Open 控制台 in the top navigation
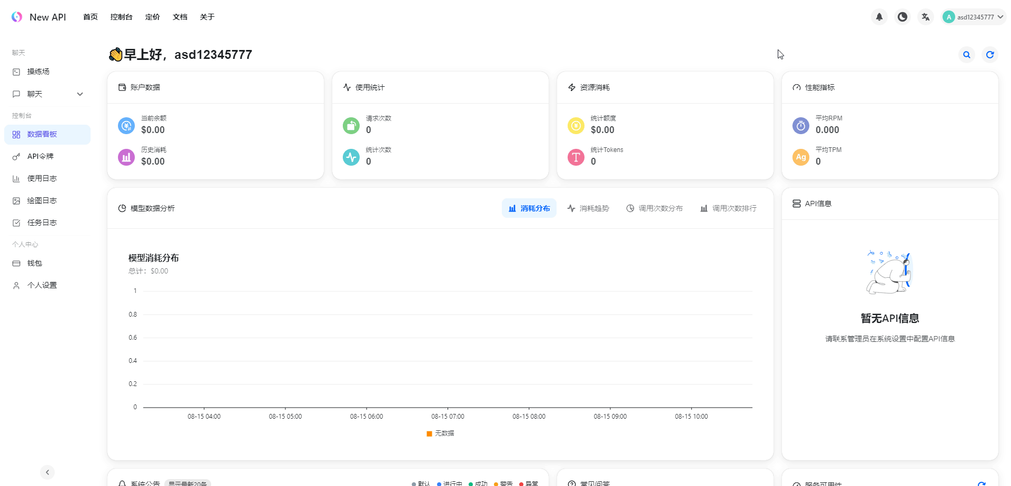The width and height of the screenshot is (1011, 486). coord(121,17)
